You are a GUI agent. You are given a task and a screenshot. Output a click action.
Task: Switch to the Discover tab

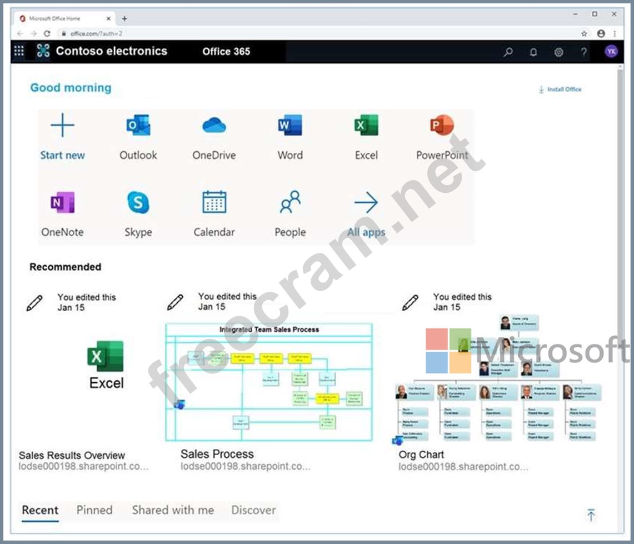pos(253,510)
